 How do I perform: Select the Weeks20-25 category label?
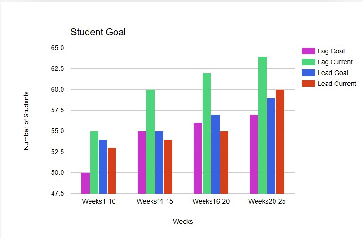click(x=267, y=202)
